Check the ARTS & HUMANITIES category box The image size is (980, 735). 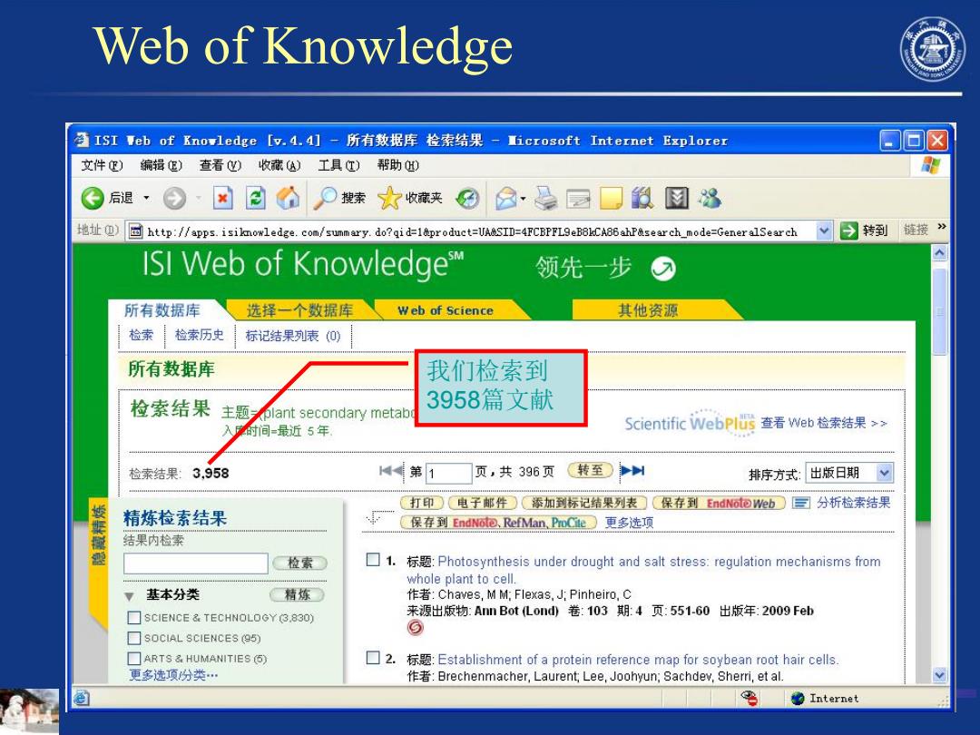click(133, 658)
